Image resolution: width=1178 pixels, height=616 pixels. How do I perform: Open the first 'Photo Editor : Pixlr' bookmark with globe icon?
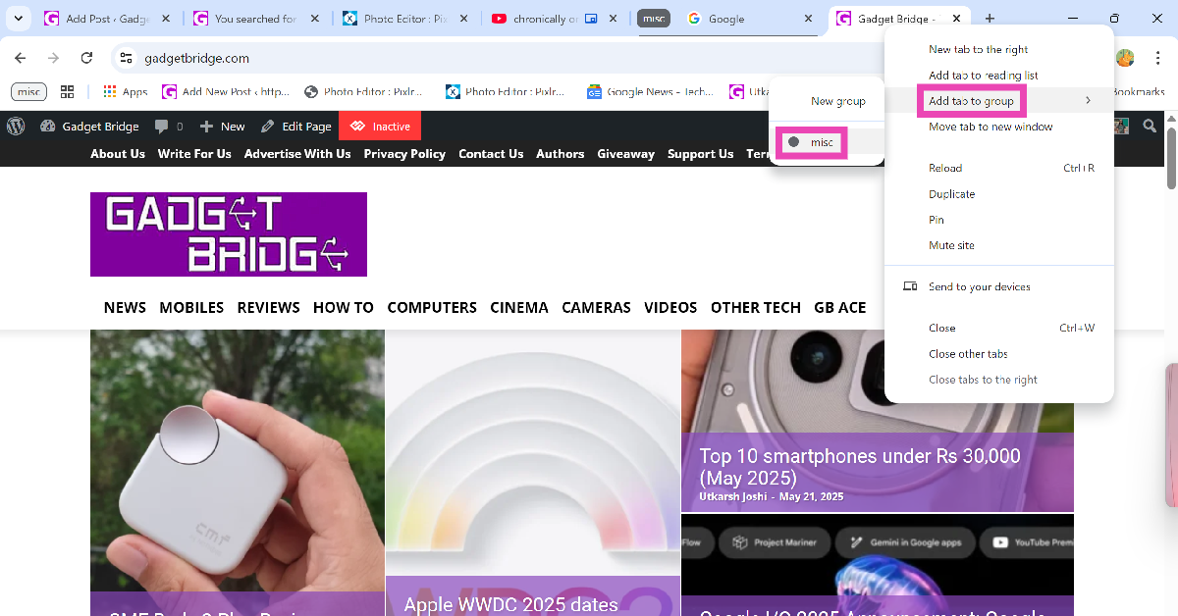(x=364, y=91)
